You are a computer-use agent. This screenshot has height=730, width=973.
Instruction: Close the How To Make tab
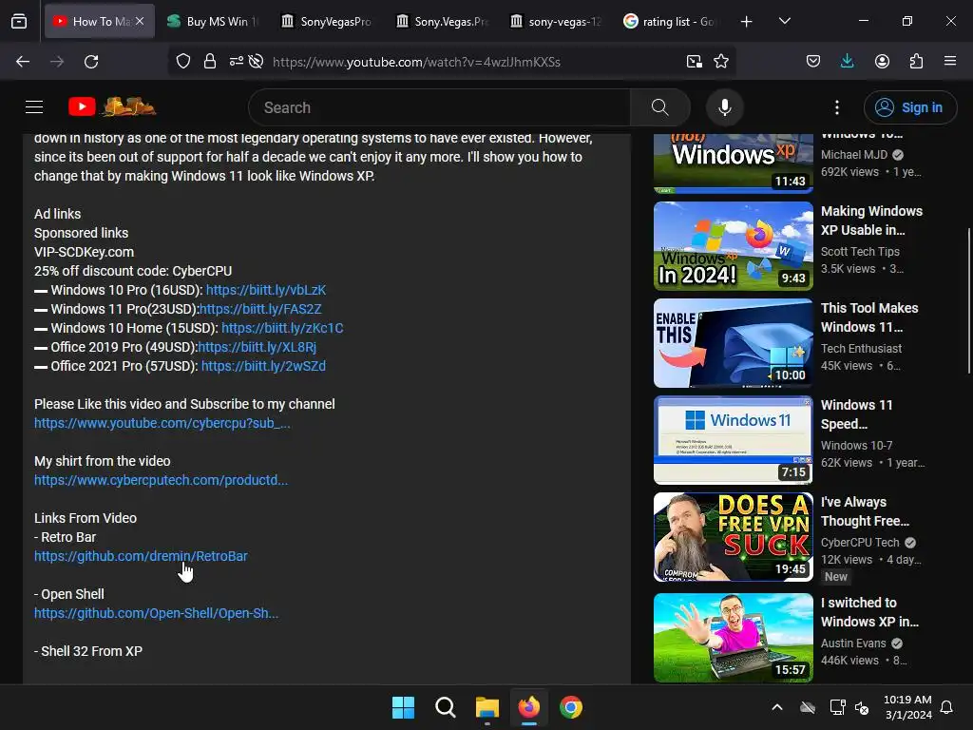tap(141, 21)
